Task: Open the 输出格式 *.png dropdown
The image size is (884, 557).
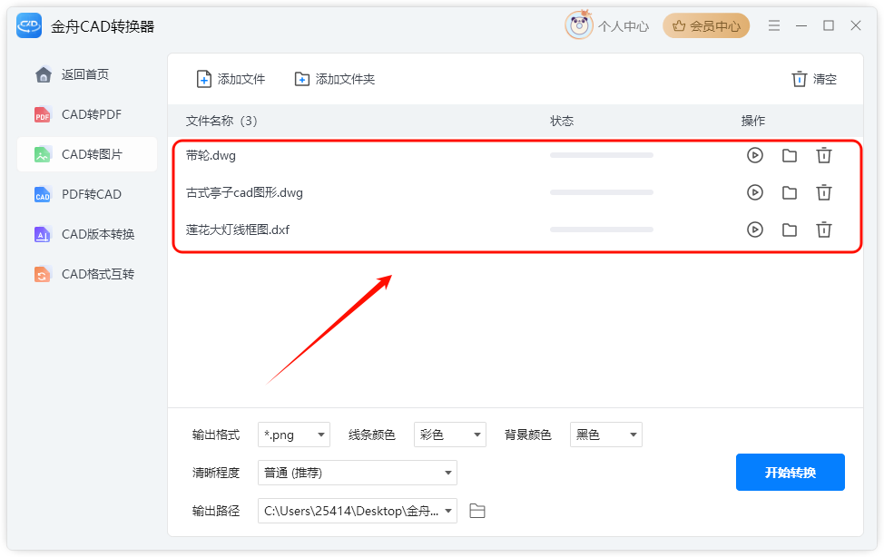Action: (294, 435)
